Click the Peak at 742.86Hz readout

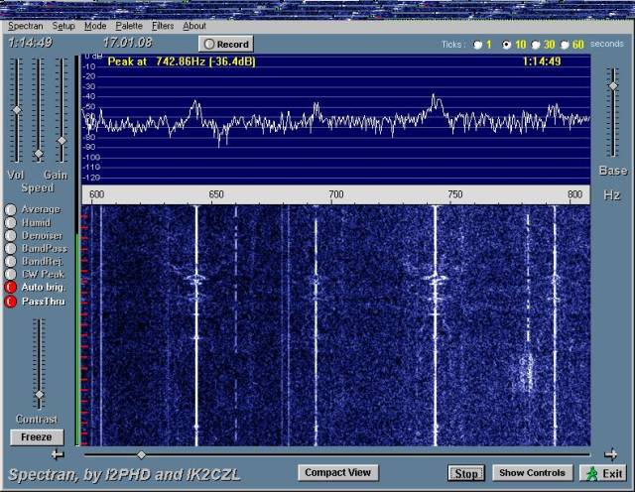pyautogui.click(x=182, y=61)
